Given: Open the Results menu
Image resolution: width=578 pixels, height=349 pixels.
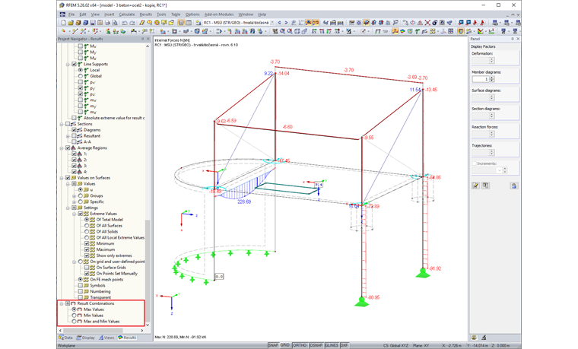Looking at the screenshot, I should 145,14.
